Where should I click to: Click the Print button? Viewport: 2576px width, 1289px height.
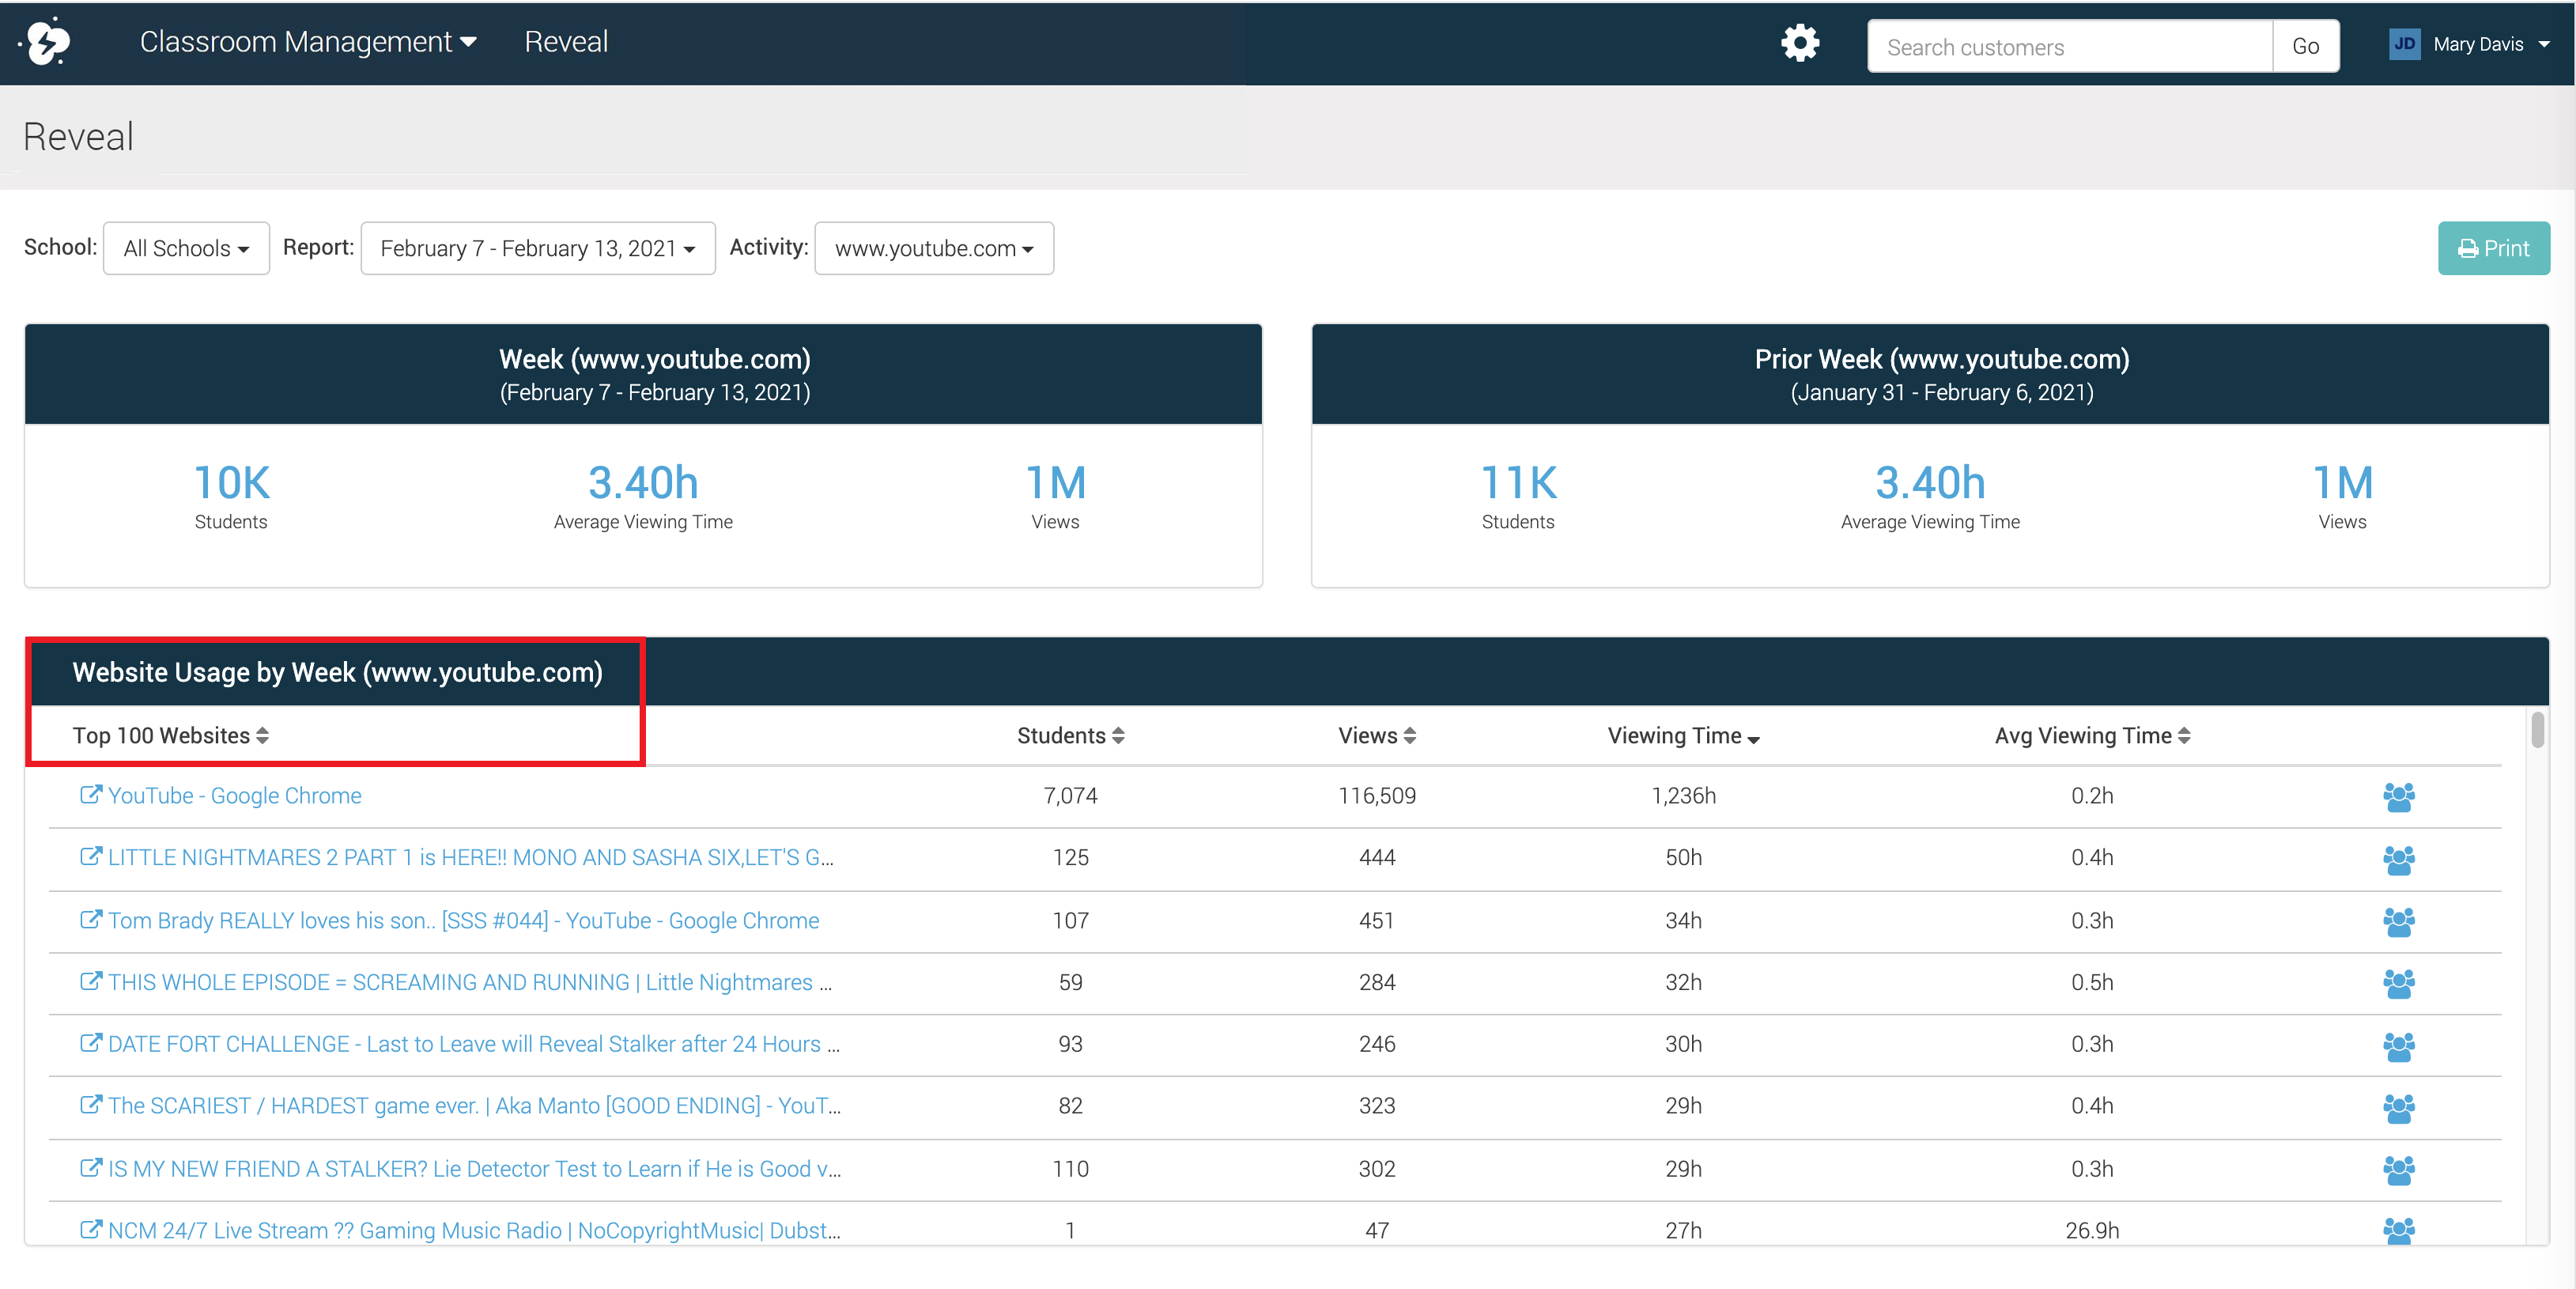[x=2493, y=248]
